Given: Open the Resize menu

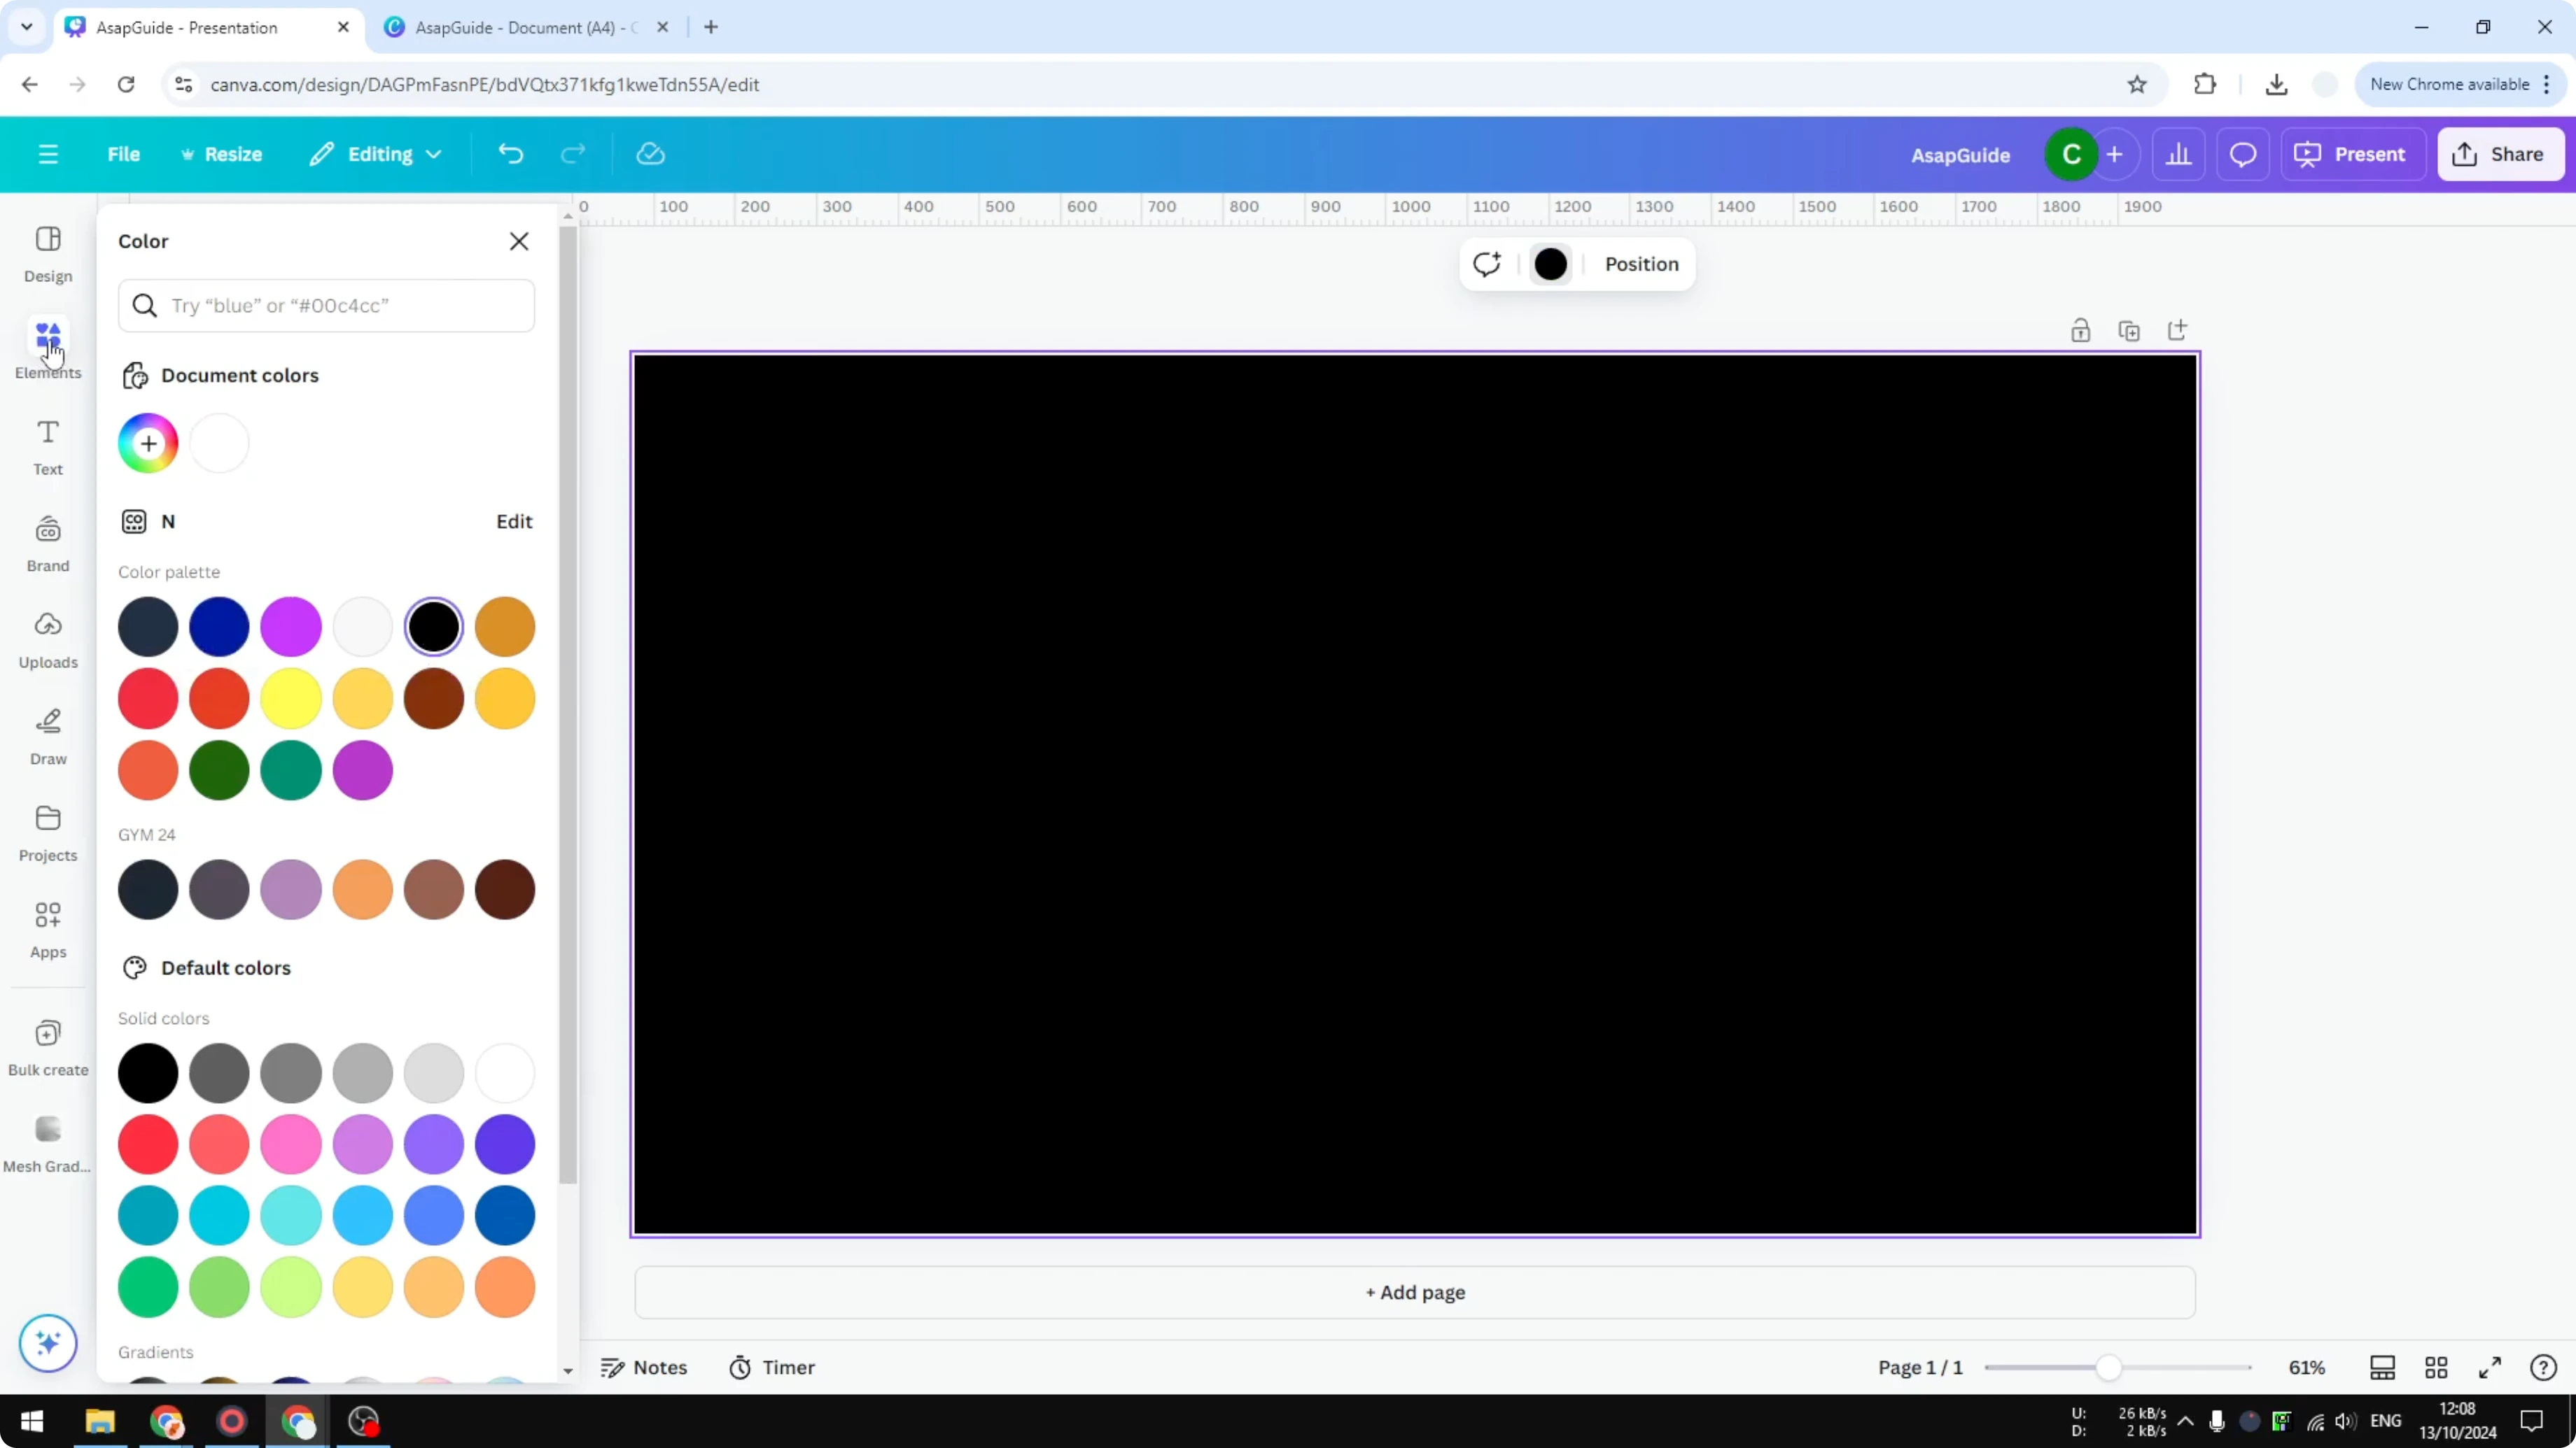Looking at the screenshot, I should (x=222, y=154).
